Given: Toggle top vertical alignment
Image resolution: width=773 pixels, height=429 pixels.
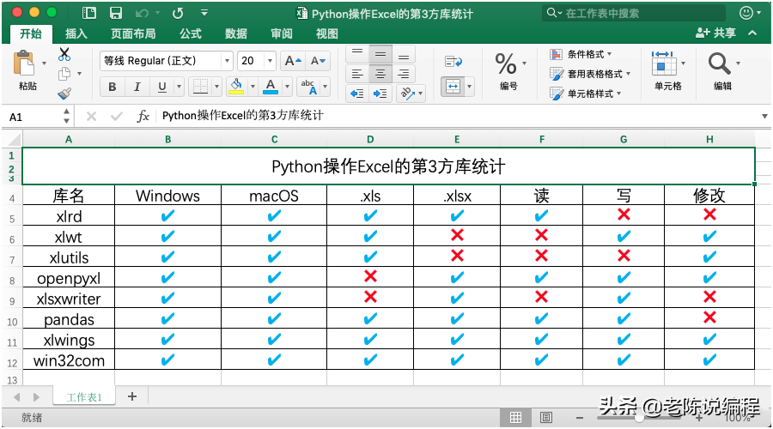Looking at the screenshot, I should pyautogui.click(x=357, y=54).
